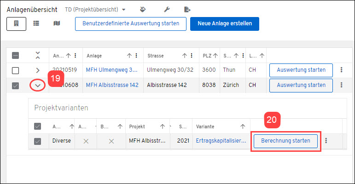Expand the MFH Ulmengweg row
355x184 pixels.
point(38,70)
